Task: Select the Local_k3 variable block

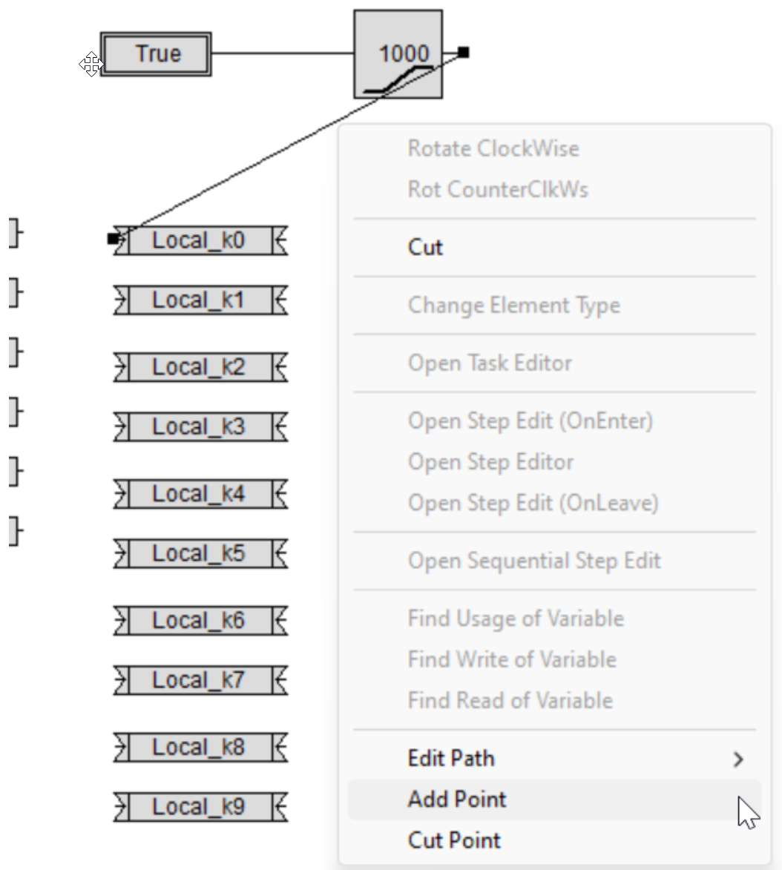Action: click(200, 426)
